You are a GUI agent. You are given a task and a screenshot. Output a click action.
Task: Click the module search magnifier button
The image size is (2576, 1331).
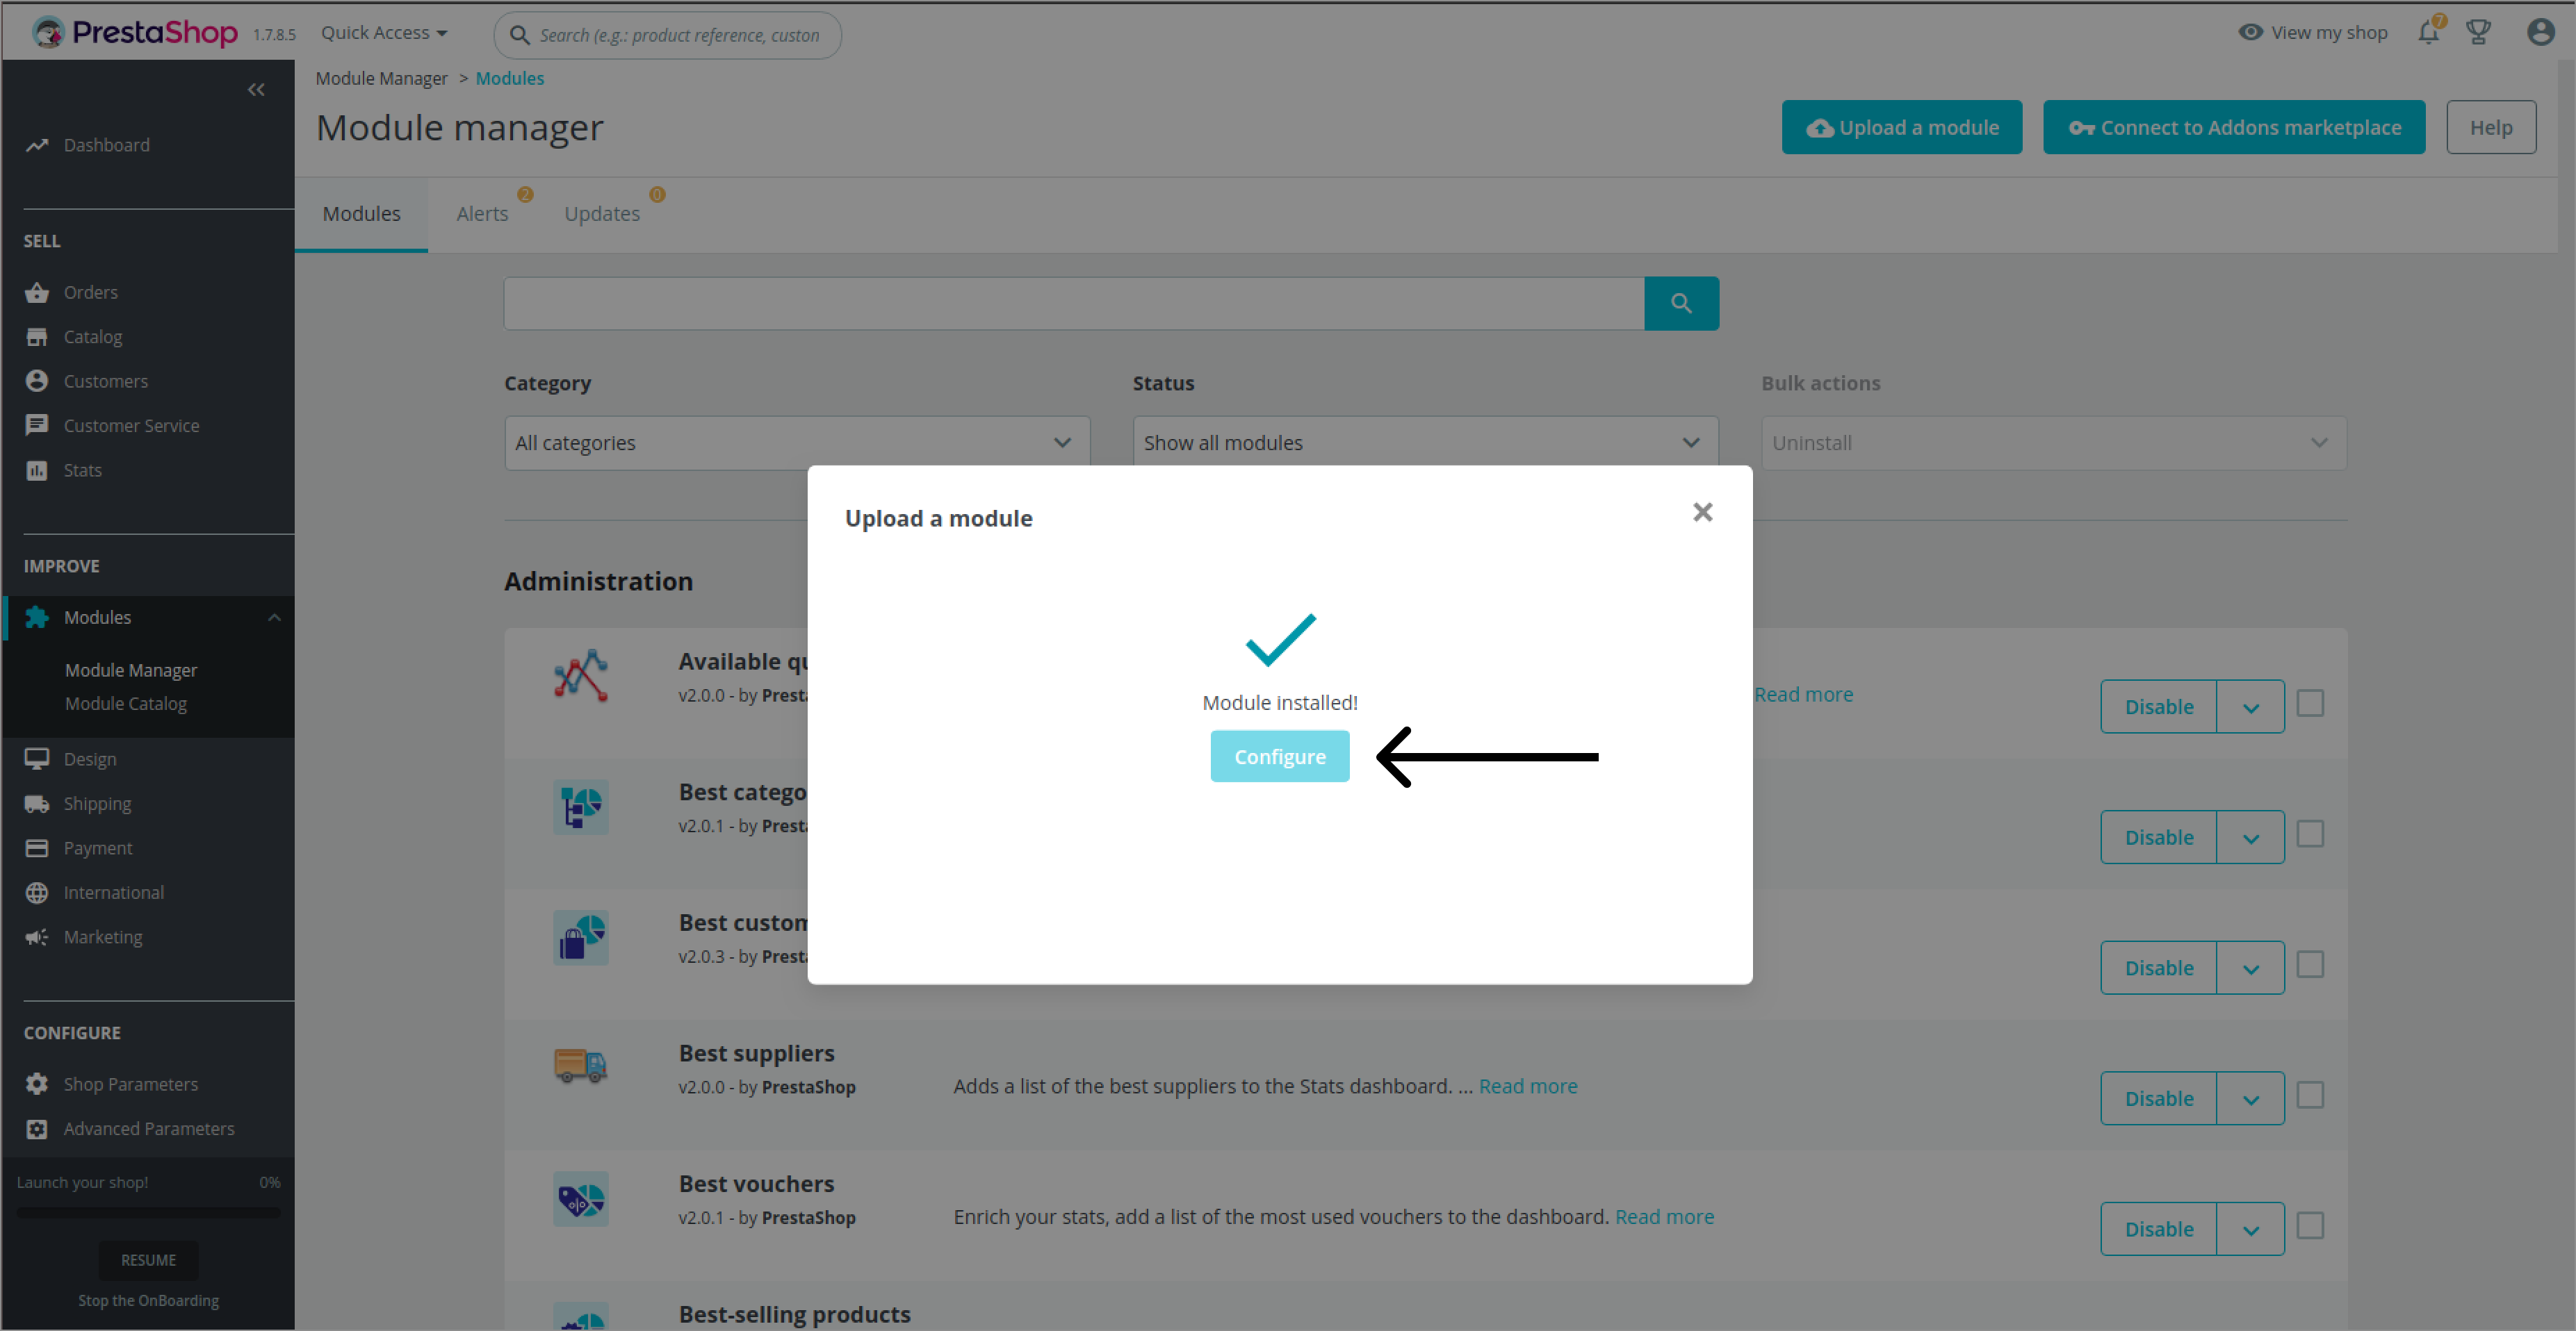coord(1681,304)
